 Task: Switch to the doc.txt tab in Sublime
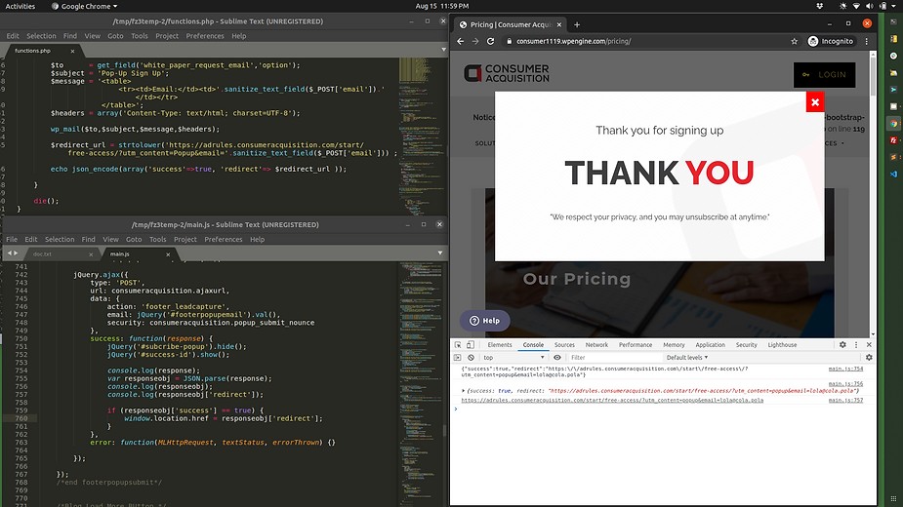coord(42,254)
